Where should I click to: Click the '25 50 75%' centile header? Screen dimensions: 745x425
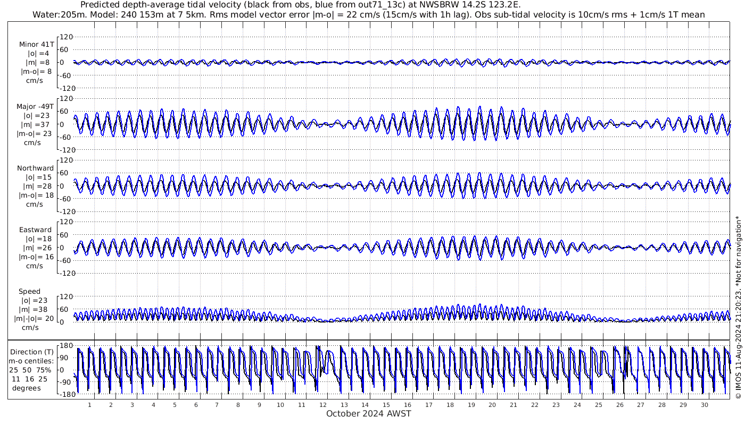click(30, 370)
